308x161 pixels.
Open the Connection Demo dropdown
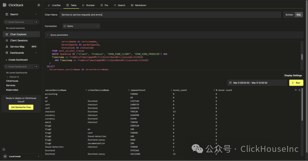(x=81, y=26)
